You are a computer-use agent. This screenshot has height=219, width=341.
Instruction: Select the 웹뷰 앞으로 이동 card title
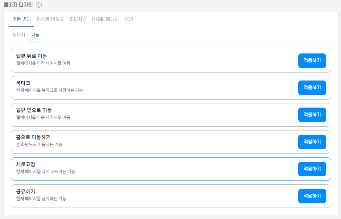tap(34, 110)
